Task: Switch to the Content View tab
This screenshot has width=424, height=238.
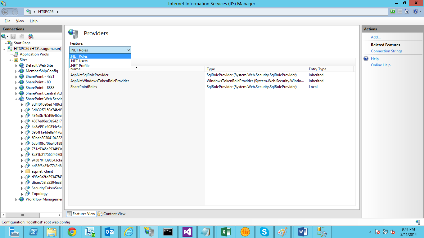Action: point(111,214)
